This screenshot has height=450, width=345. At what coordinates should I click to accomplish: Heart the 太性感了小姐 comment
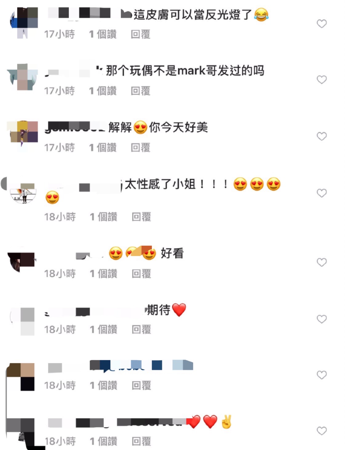[x=322, y=193]
